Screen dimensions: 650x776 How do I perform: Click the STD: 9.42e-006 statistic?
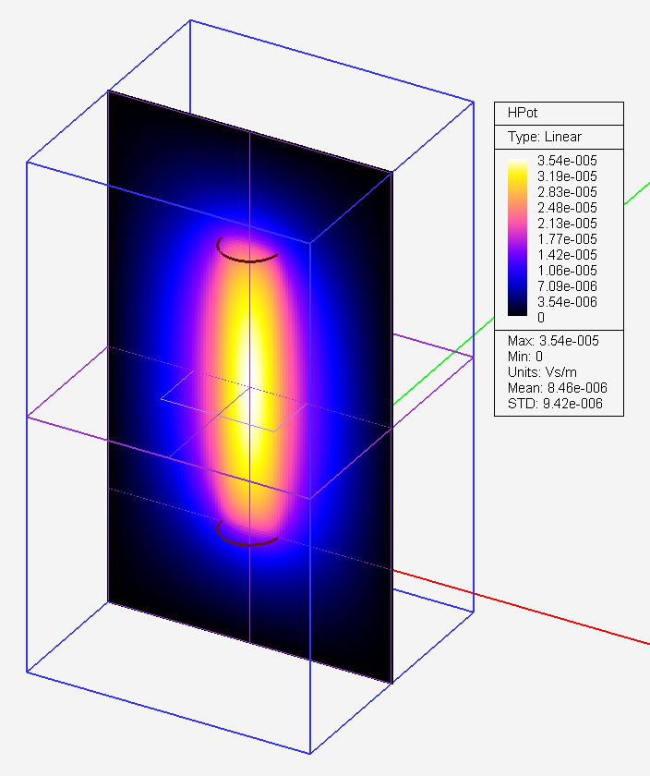click(x=555, y=404)
